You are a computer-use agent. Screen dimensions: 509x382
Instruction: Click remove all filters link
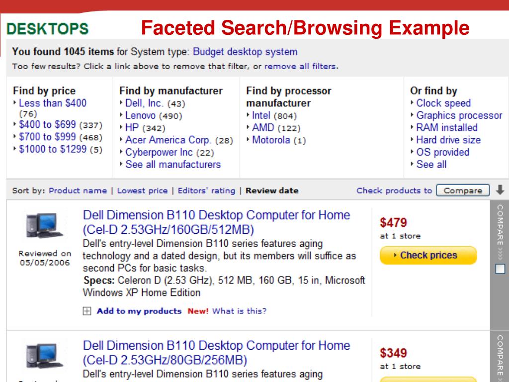pyautogui.click(x=300, y=66)
